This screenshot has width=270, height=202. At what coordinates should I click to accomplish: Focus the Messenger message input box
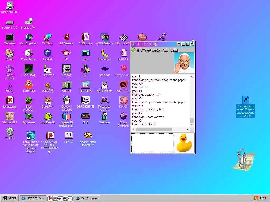152,143
